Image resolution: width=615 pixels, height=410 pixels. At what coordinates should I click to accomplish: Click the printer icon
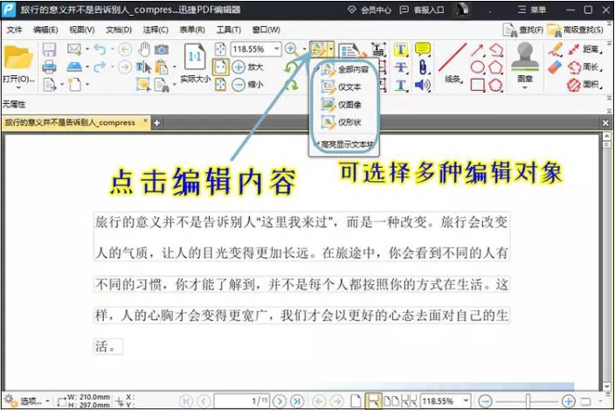point(49,67)
